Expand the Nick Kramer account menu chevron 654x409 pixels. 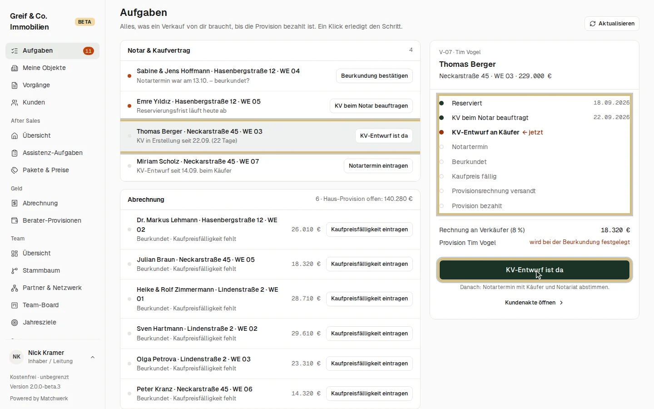click(x=93, y=357)
